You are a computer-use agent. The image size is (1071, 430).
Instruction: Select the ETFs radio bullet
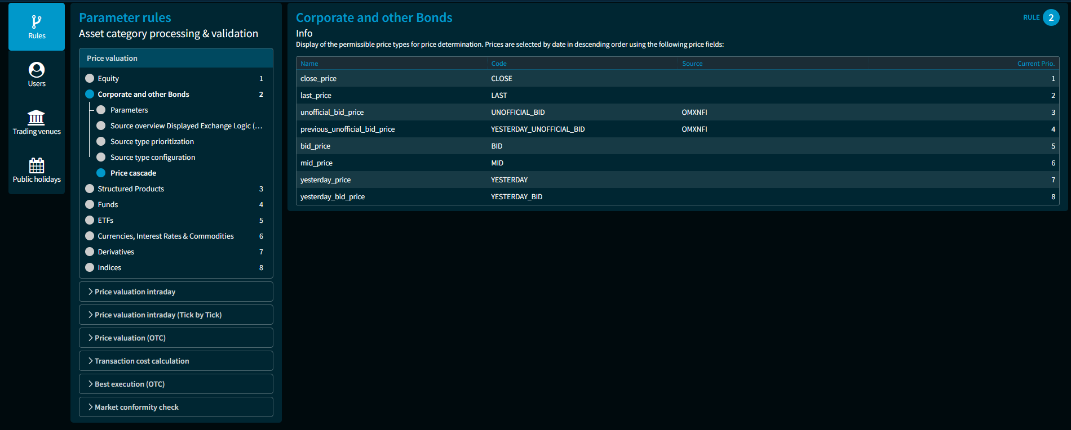[90, 220]
